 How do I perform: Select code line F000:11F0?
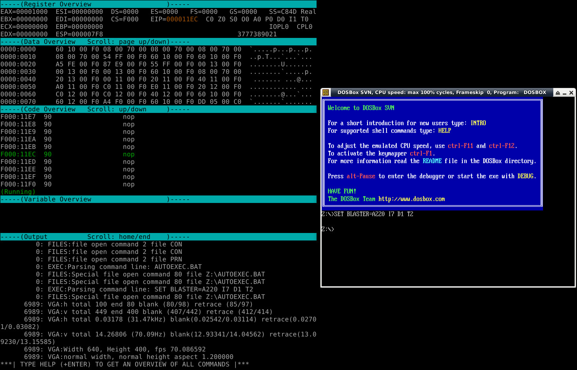point(68,184)
